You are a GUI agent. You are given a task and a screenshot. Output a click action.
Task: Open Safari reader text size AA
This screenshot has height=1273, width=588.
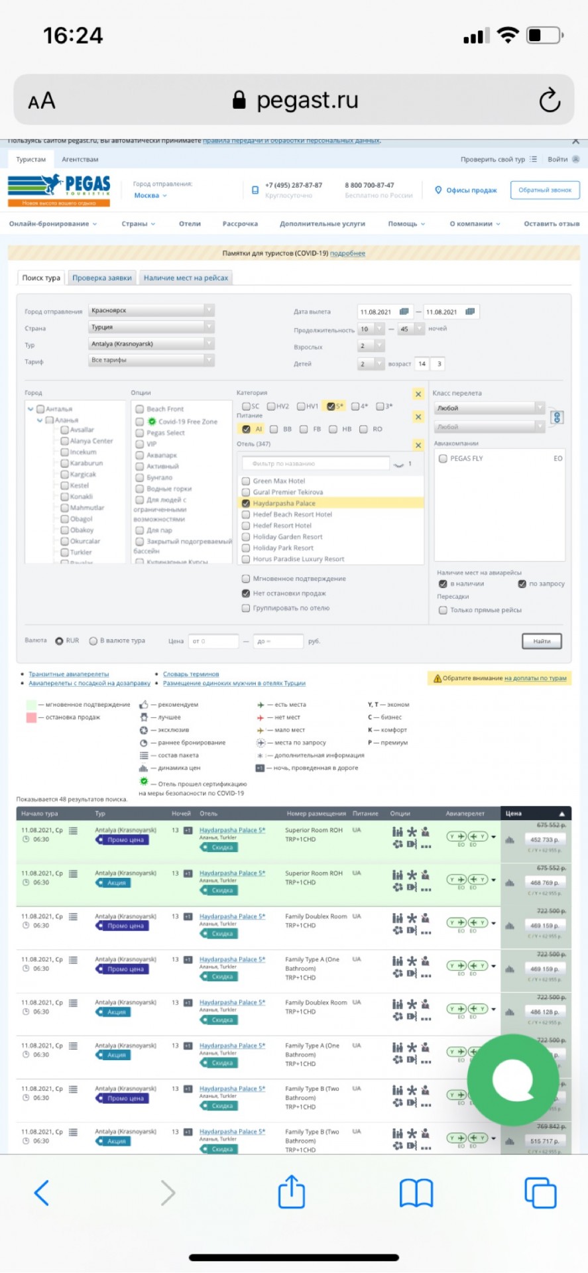(42, 101)
